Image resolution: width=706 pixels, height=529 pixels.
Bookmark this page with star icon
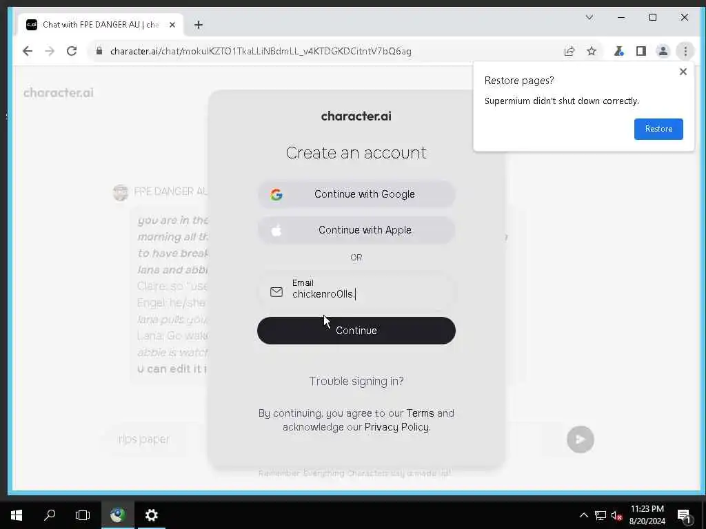[592, 51]
